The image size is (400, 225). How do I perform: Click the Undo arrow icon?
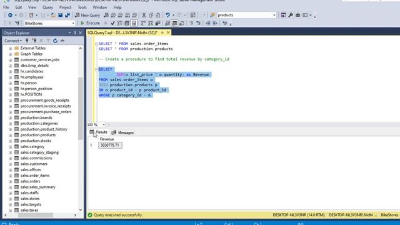click(167, 15)
